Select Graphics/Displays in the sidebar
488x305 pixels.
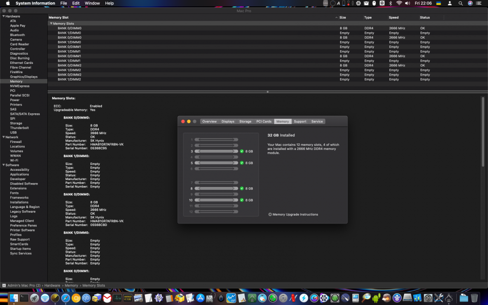click(x=23, y=77)
